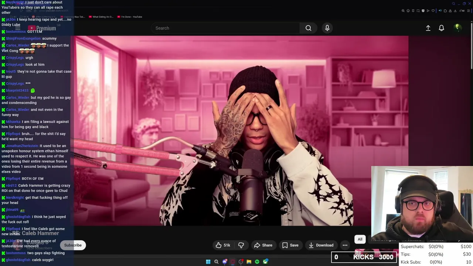Click the shield ad blocker icon
The width and height of the screenshot is (473, 266).
pos(423,11)
